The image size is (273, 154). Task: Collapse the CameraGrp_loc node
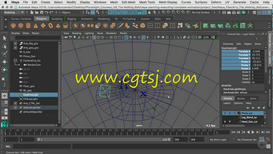click(x=15, y=61)
